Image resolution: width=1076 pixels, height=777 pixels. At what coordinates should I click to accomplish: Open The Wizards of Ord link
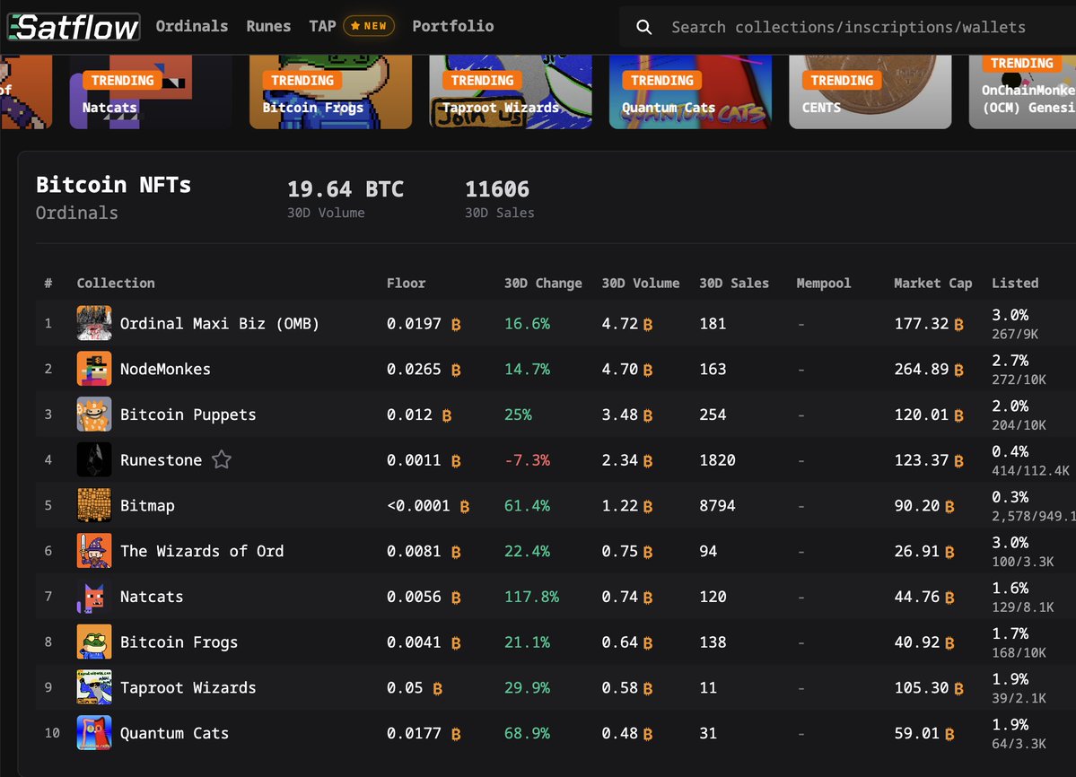(x=202, y=552)
